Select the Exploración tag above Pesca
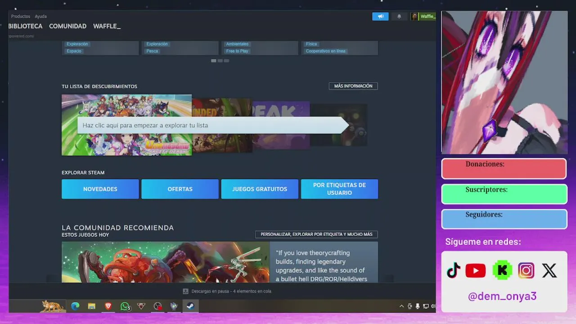The image size is (576, 324). click(157, 44)
